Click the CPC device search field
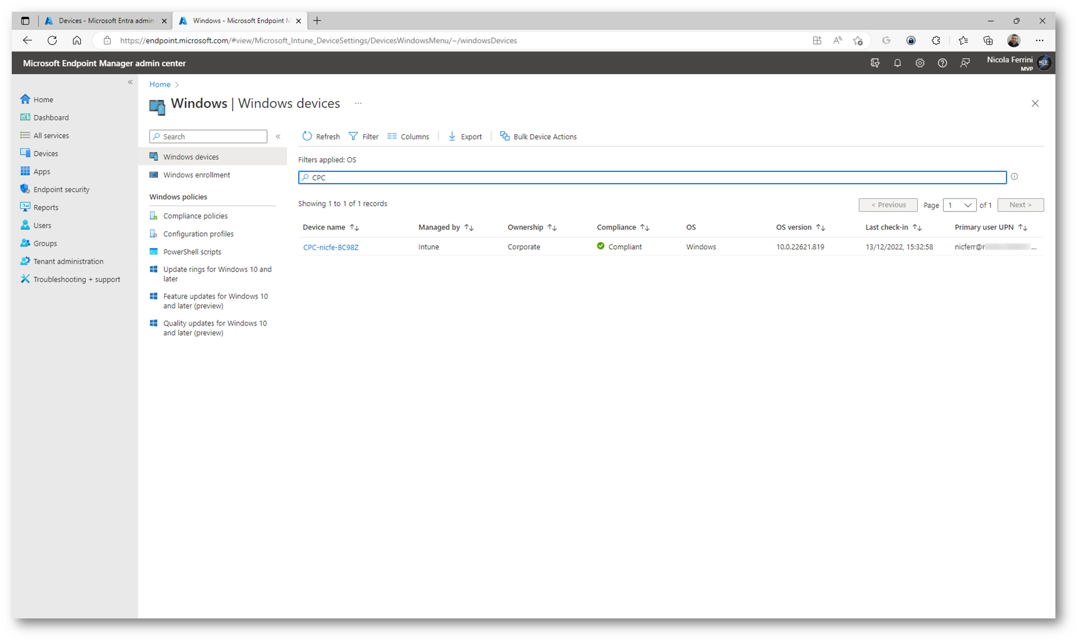 pos(651,178)
